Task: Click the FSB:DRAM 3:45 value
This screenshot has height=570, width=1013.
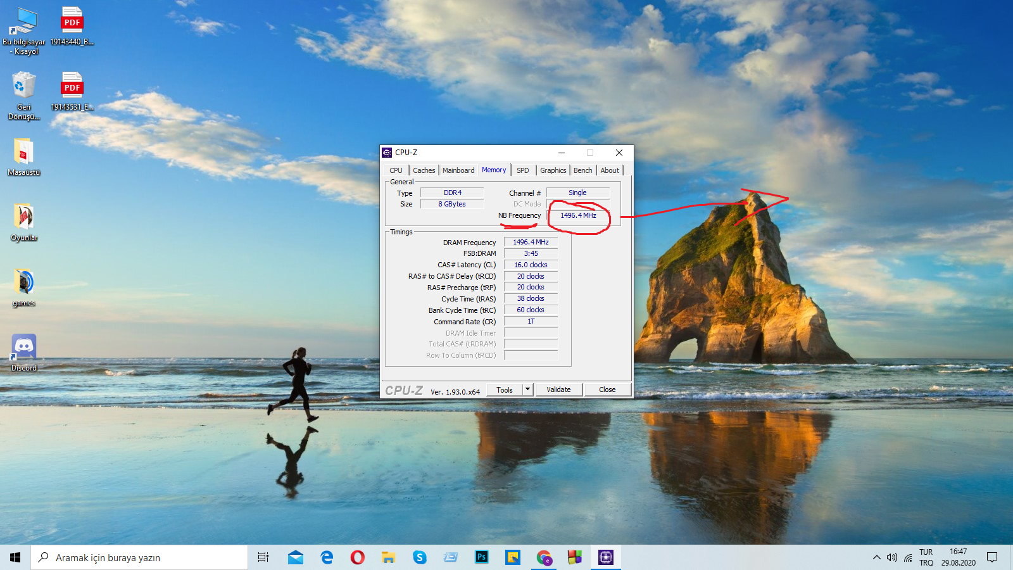Action: pos(531,253)
